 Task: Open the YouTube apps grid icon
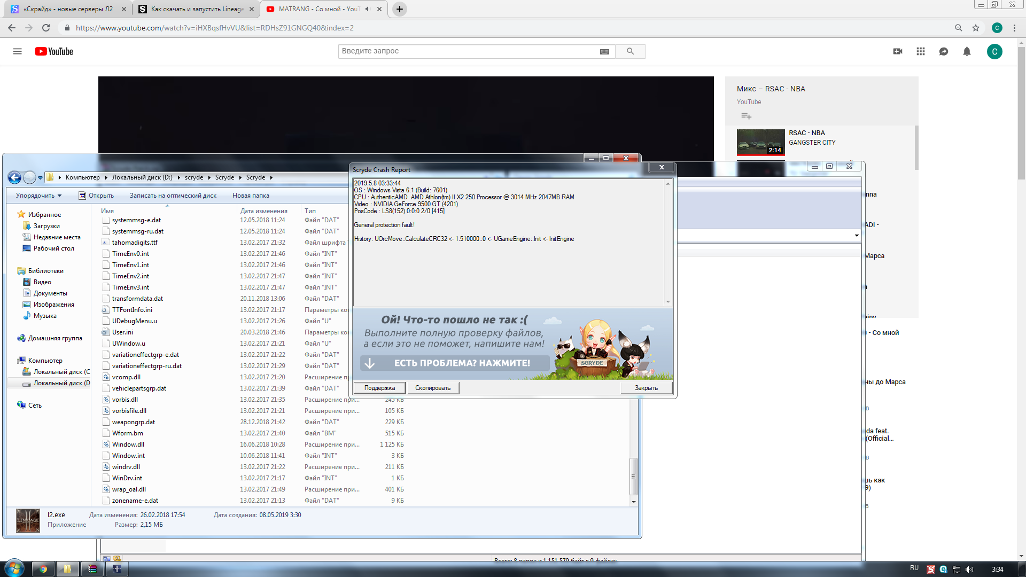920,51
